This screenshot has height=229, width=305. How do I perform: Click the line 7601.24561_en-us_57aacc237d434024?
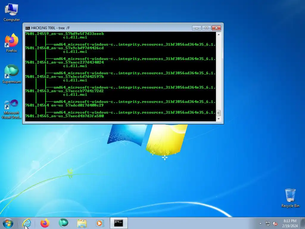tap(64, 62)
